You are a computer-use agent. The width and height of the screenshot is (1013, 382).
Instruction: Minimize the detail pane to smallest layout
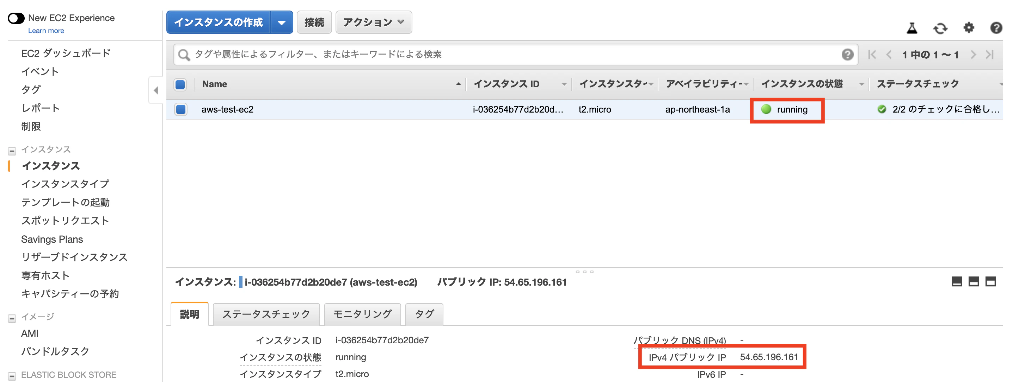pyautogui.click(x=956, y=281)
